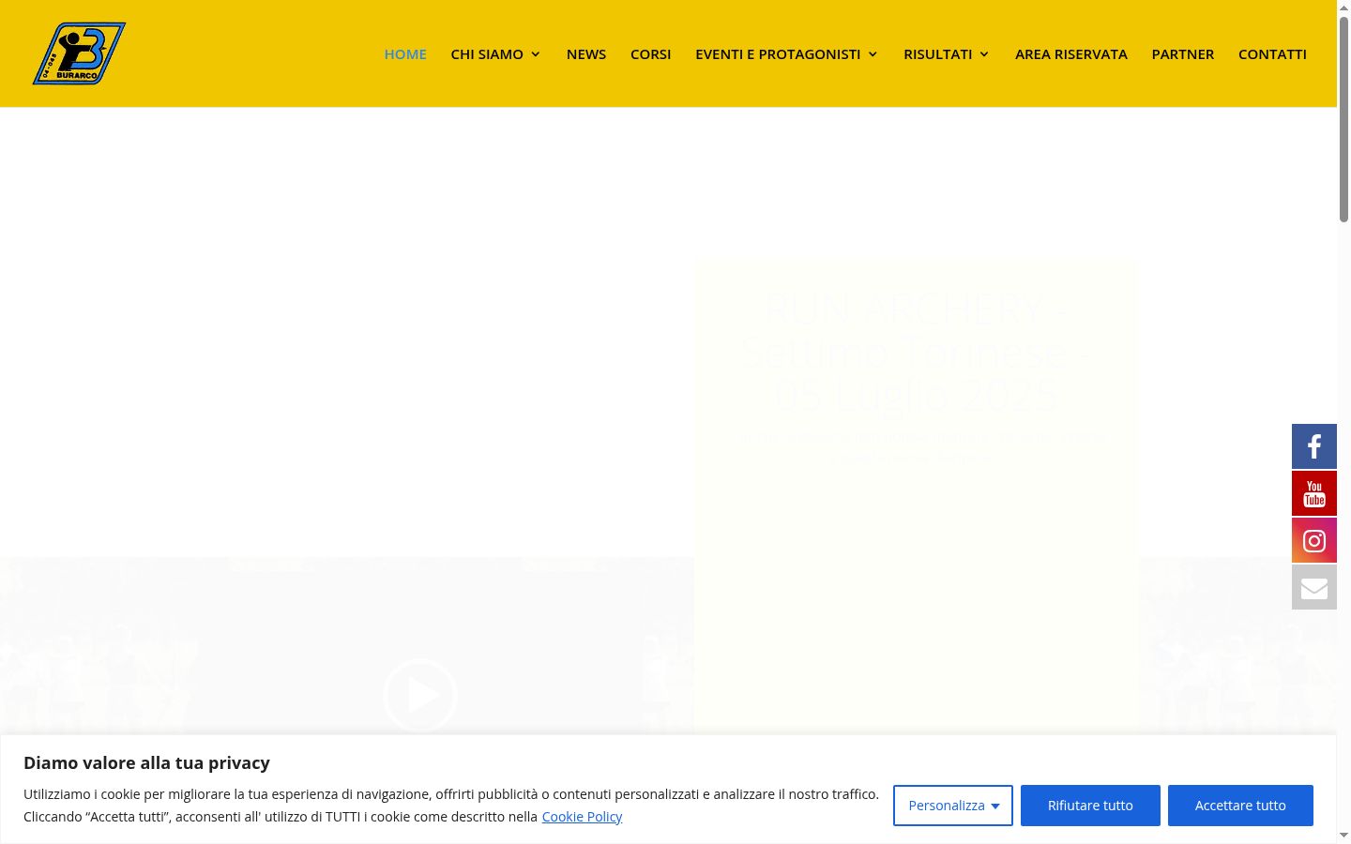Click the RUN ARCHERY Settimo Torinese heading

tap(916, 352)
